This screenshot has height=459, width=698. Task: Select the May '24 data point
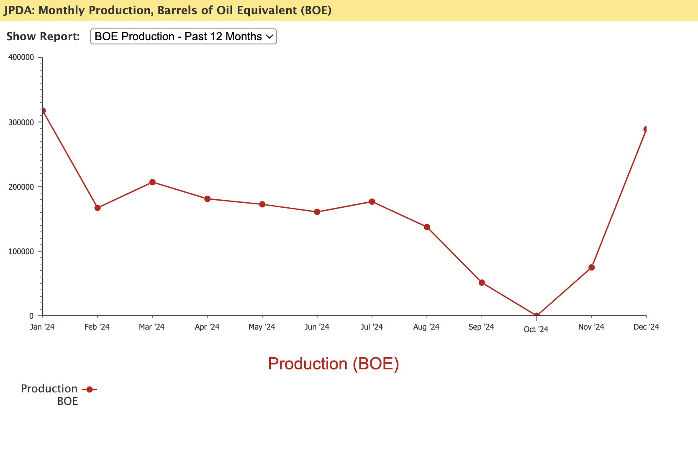tap(262, 204)
